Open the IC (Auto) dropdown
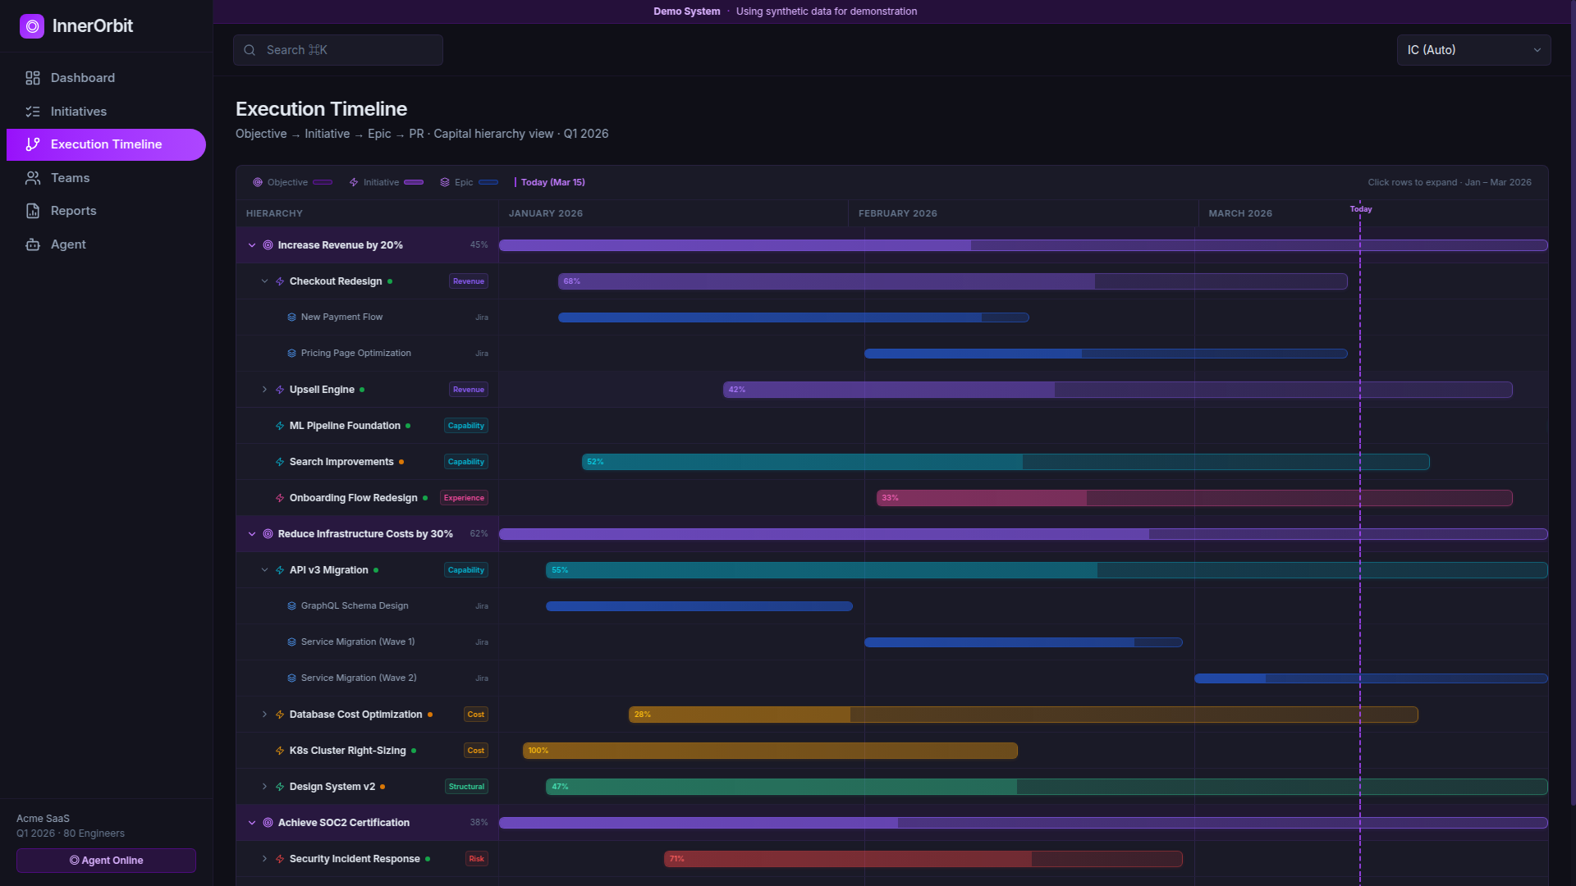The image size is (1576, 886). pos(1473,50)
